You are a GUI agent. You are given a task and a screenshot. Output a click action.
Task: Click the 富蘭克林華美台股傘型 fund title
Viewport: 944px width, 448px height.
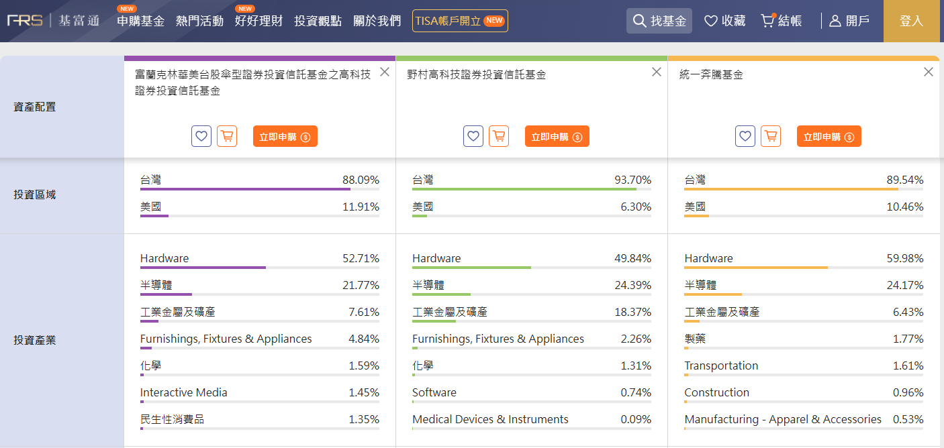[253, 82]
